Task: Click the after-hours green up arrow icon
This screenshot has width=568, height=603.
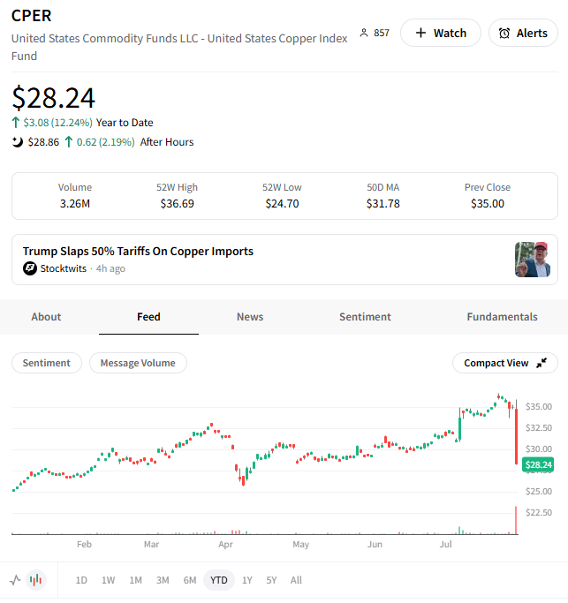Action: tap(69, 142)
